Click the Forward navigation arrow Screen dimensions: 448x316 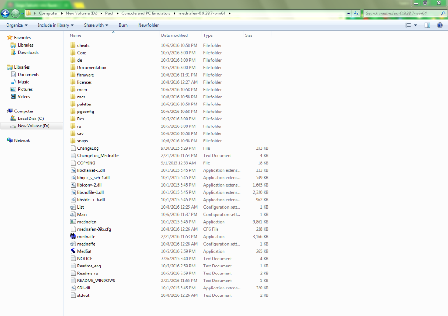(15, 13)
